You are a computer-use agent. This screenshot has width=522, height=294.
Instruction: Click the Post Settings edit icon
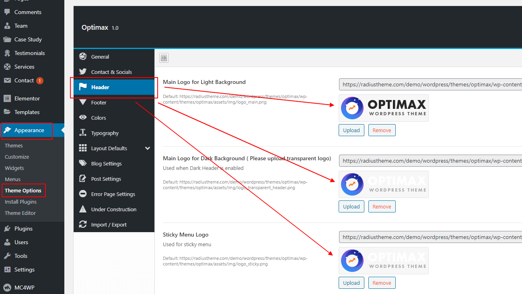pos(83,179)
